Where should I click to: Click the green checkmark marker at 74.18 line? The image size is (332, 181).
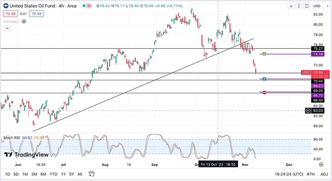(264, 54)
